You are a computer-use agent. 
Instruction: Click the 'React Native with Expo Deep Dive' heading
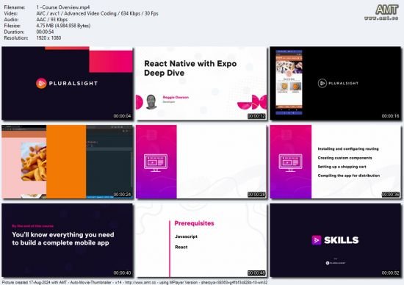coord(190,68)
